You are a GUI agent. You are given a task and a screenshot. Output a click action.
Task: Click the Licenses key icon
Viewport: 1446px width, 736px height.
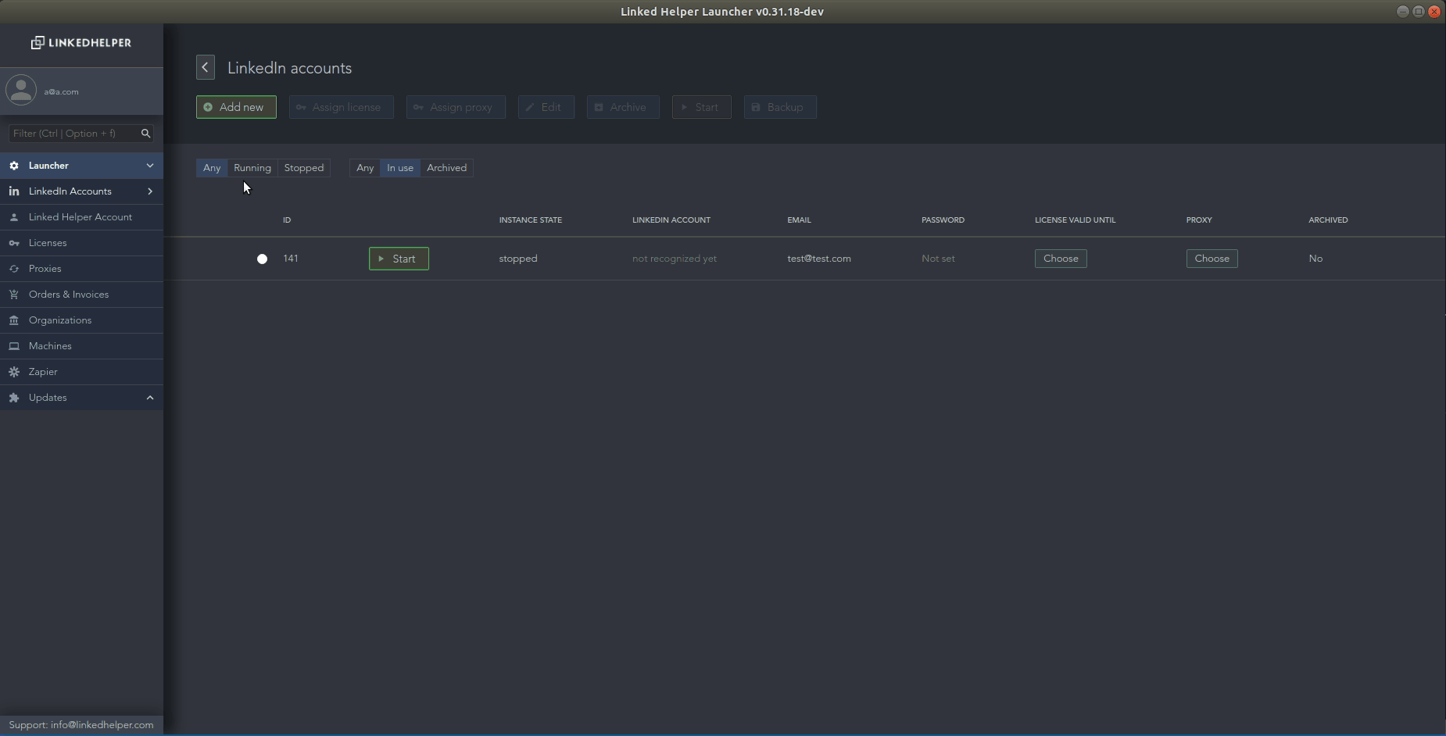point(14,243)
